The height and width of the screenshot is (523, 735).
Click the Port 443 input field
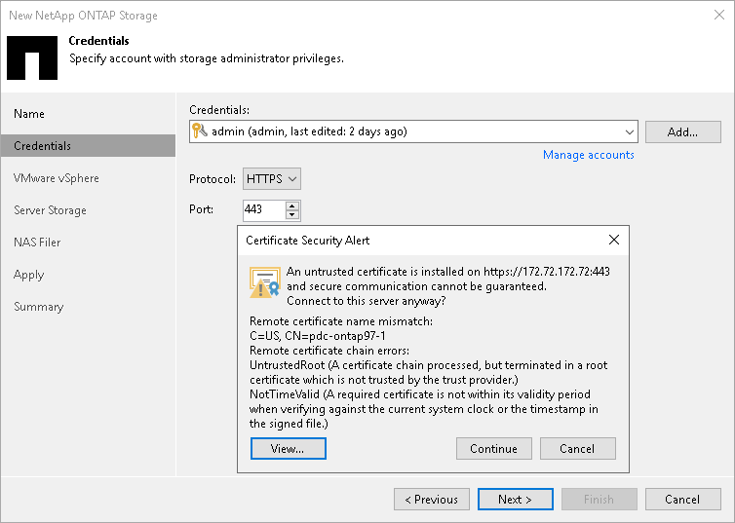click(264, 209)
